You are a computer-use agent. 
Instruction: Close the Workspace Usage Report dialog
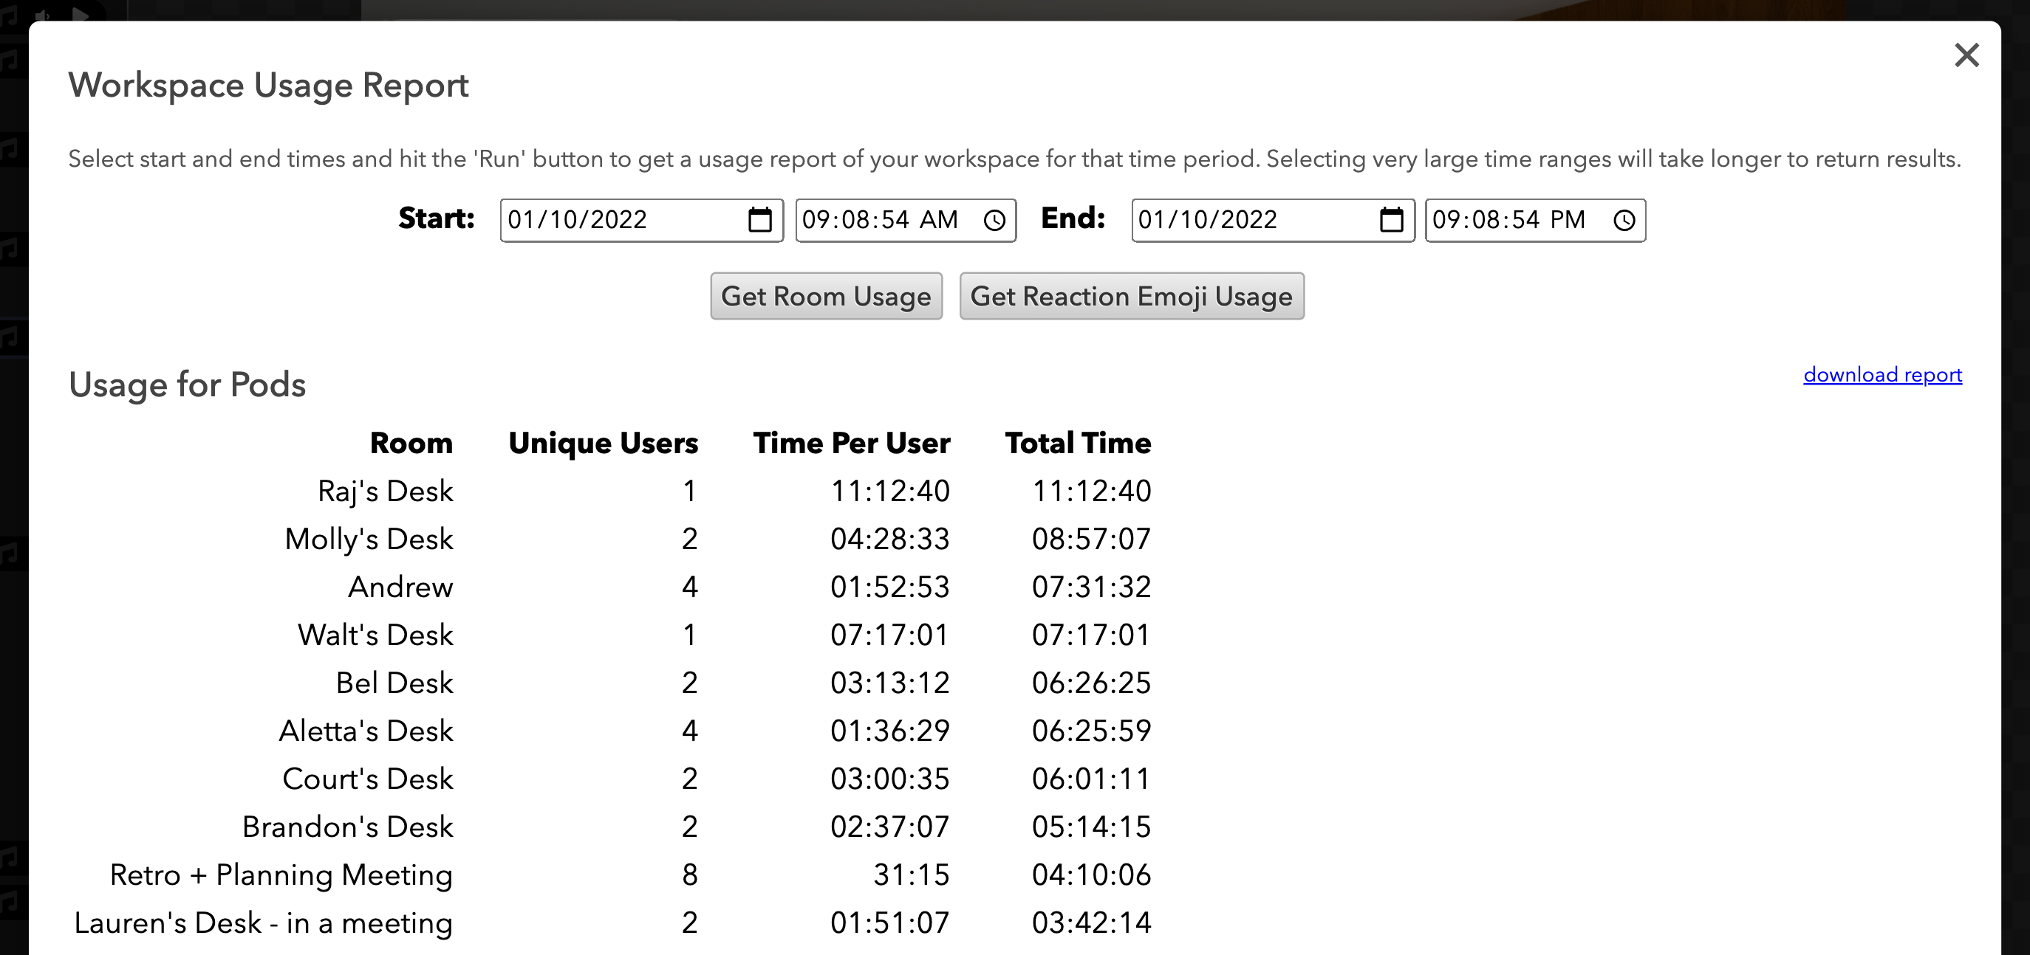(x=1966, y=55)
